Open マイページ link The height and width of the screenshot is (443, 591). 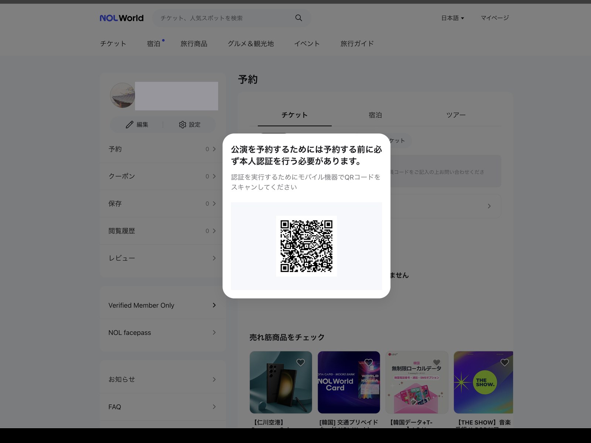(495, 18)
